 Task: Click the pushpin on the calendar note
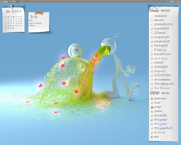pos(11,7)
